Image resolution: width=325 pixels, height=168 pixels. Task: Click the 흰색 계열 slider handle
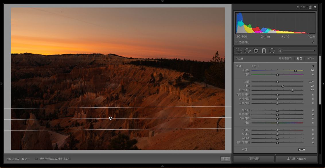click(x=277, y=99)
